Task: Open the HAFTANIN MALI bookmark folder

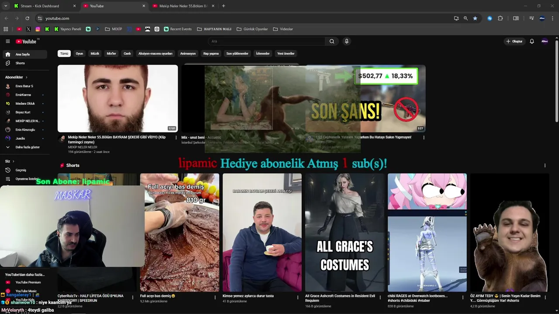Action: point(214,29)
